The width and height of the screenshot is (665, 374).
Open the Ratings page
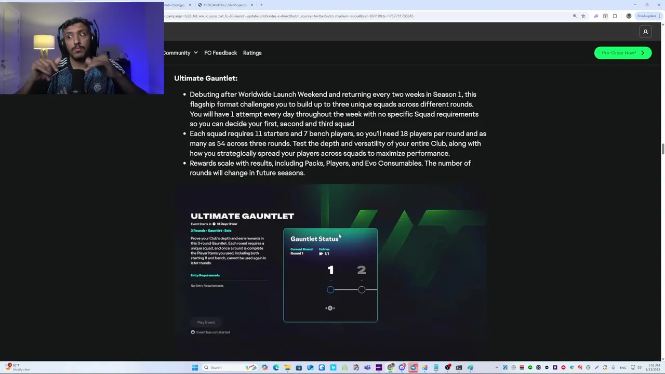point(252,52)
